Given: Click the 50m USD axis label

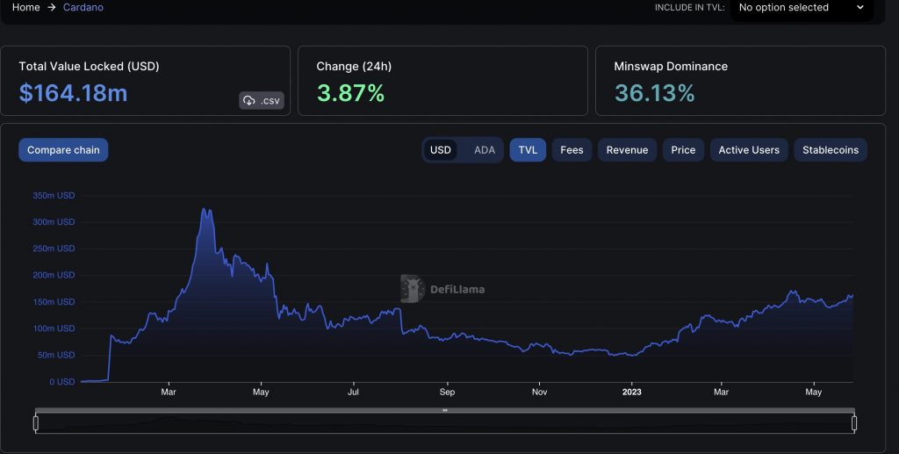Looking at the screenshot, I should pos(56,355).
